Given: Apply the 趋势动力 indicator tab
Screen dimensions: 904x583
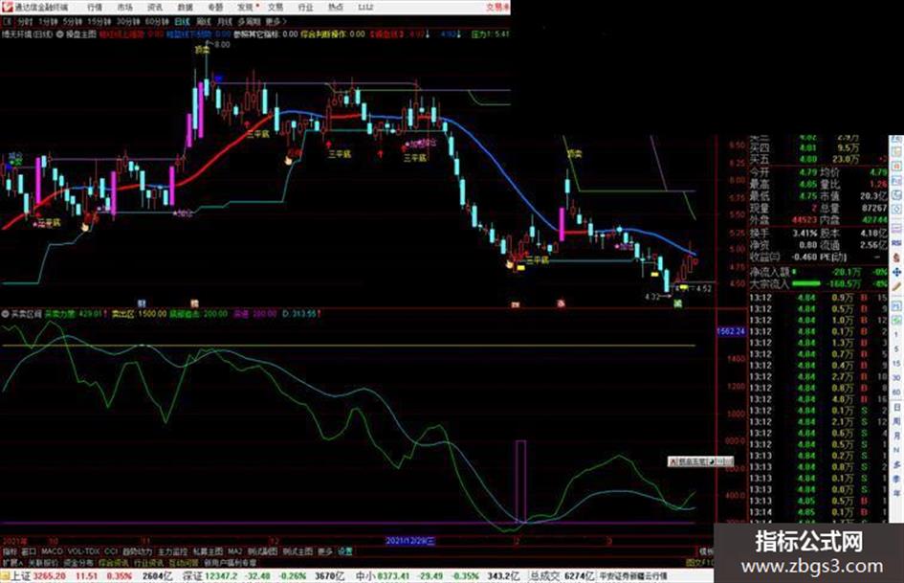Looking at the screenshot, I should click(x=137, y=551).
